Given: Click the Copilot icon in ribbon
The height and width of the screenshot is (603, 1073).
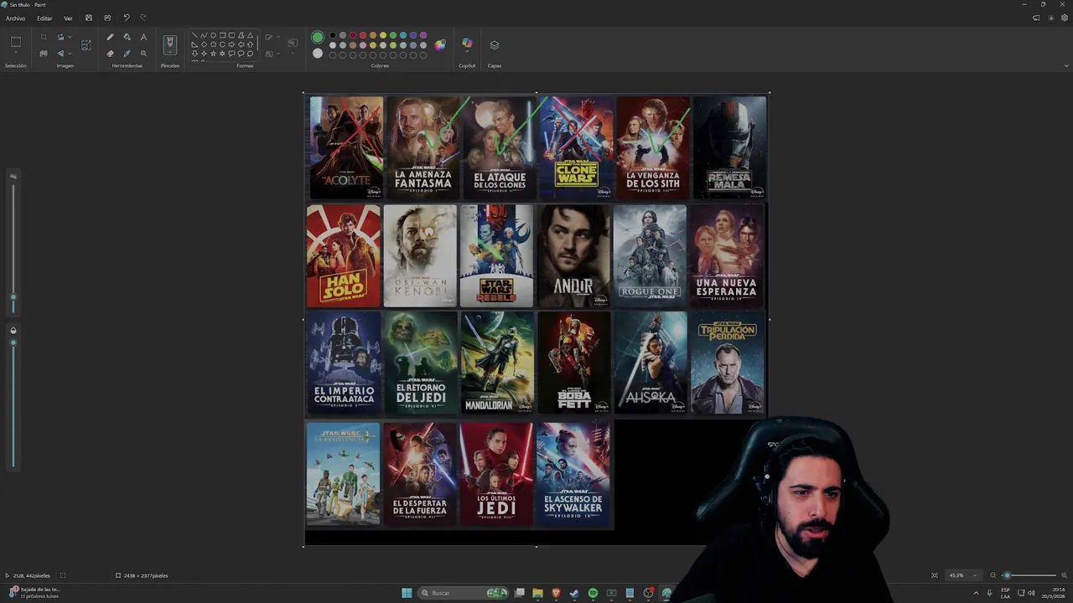Looking at the screenshot, I should coord(467,43).
